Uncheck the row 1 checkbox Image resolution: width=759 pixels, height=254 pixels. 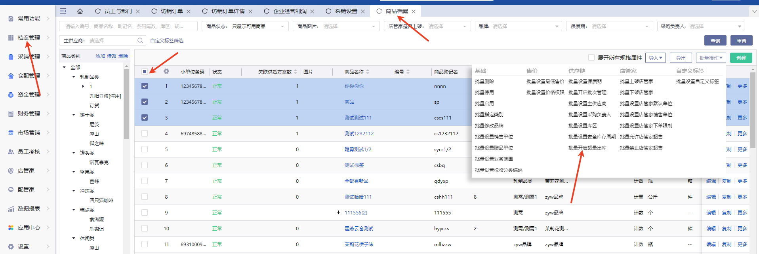pos(145,86)
